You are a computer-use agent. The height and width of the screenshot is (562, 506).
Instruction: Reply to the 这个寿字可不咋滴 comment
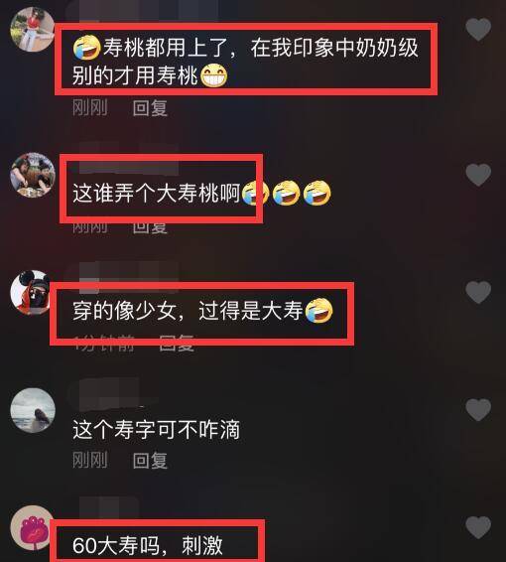[x=150, y=461]
